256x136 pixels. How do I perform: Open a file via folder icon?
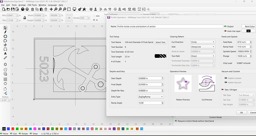coord(8,9)
